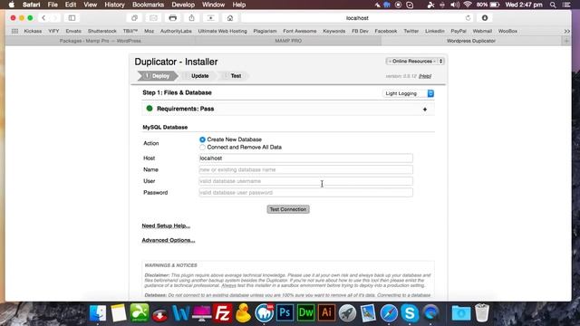
Task: Open Need Setup Help link
Action: (x=166, y=225)
